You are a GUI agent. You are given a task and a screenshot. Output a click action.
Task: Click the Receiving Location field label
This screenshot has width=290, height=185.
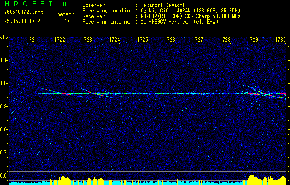click(x=107, y=11)
